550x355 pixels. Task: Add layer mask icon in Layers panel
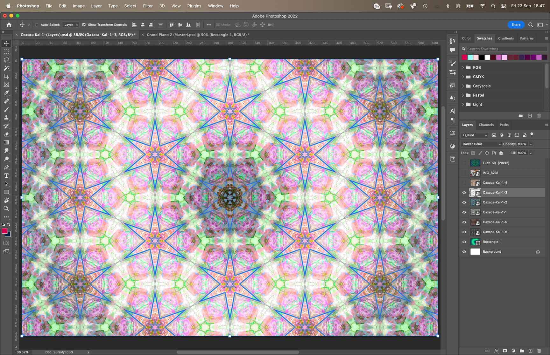coord(505,351)
